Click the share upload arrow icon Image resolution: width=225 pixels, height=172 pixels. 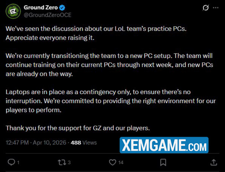pyautogui.click(x=213, y=162)
